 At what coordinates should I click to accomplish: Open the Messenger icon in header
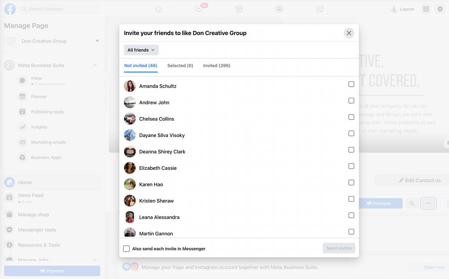[440, 9]
